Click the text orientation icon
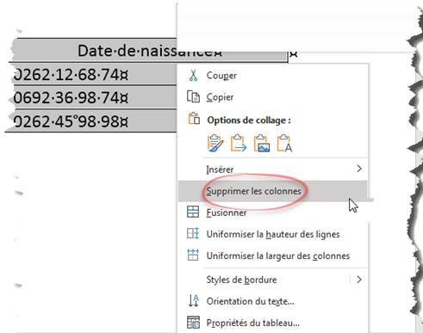 (193, 300)
